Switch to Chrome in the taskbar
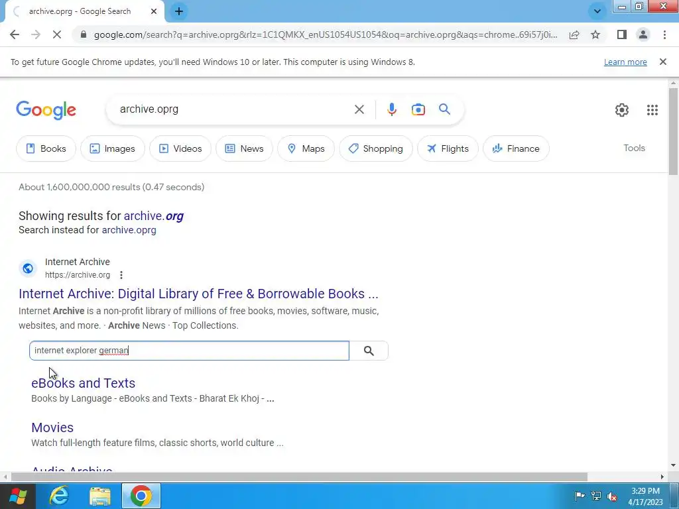 (x=141, y=496)
